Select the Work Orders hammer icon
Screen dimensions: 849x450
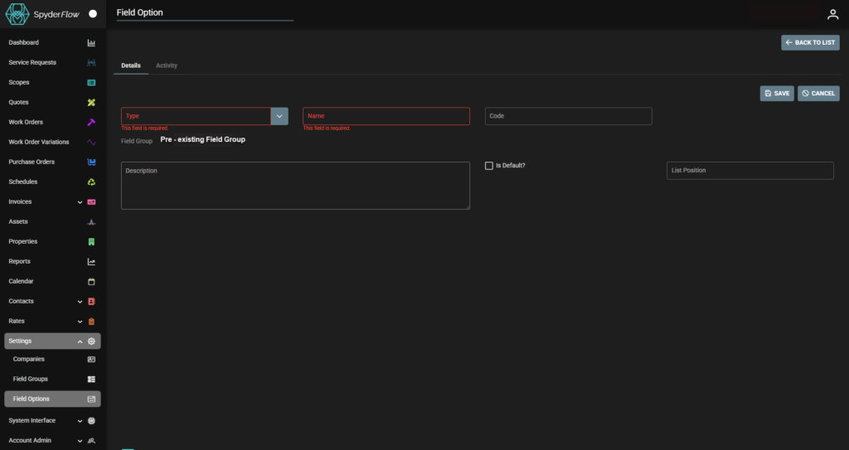[x=91, y=123]
